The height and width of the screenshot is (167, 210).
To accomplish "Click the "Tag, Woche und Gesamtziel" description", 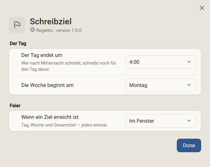I will click(x=64, y=125).
